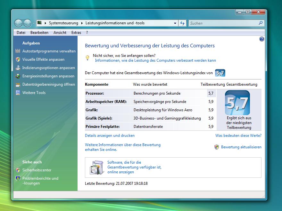
Task: Select the Arbeitsspeicher (RAM) row label
Action: pyautogui.click(x=106, y=102)
